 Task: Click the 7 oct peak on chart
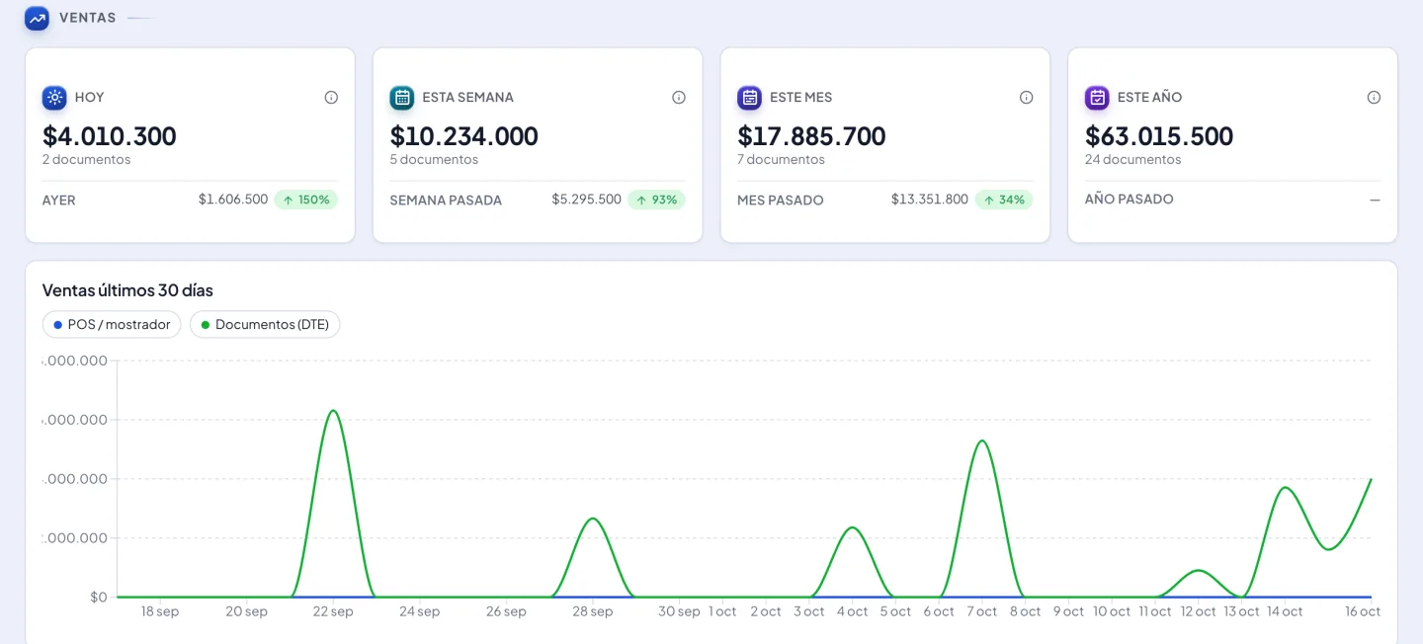point(981,441)
